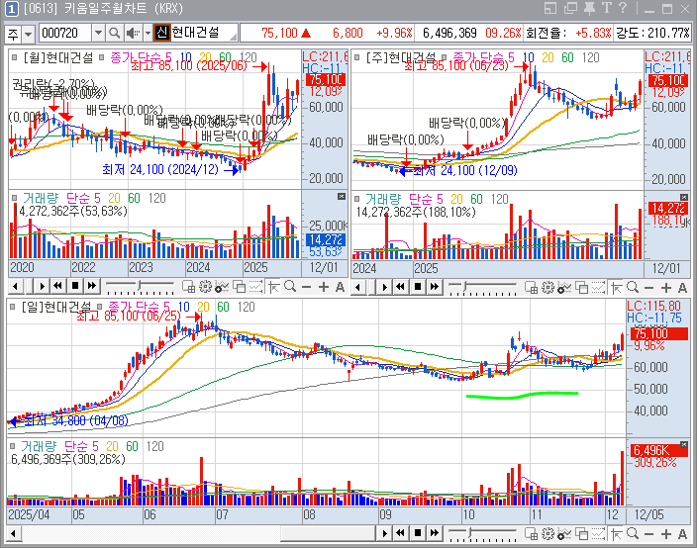Close the daily volume pane with its x
This screenshot has width=697, height=548.
coord(684,444)
